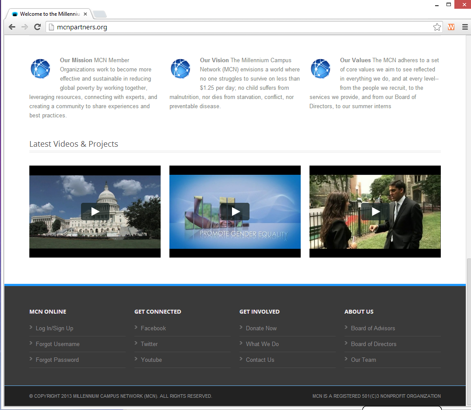Viewport: 471px width, 410px height.
Task: Click the Our Values heading
Action: click(355, 60)
